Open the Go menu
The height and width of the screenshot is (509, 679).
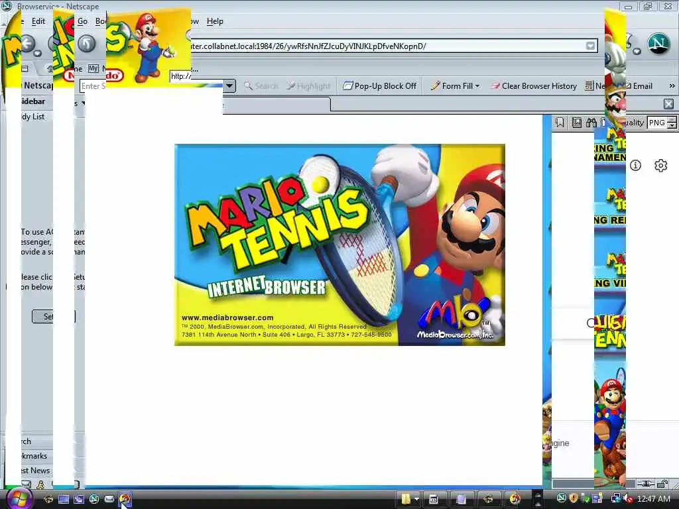pyautogui.click(x=82, y=21)
